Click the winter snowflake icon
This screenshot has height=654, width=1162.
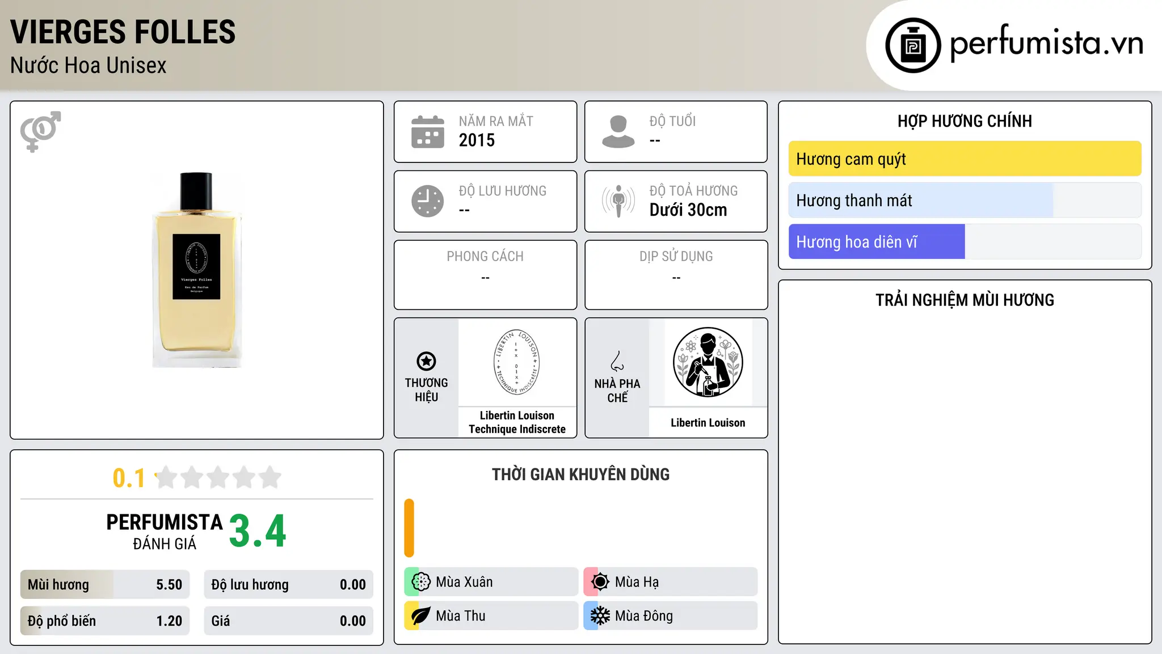600,615
